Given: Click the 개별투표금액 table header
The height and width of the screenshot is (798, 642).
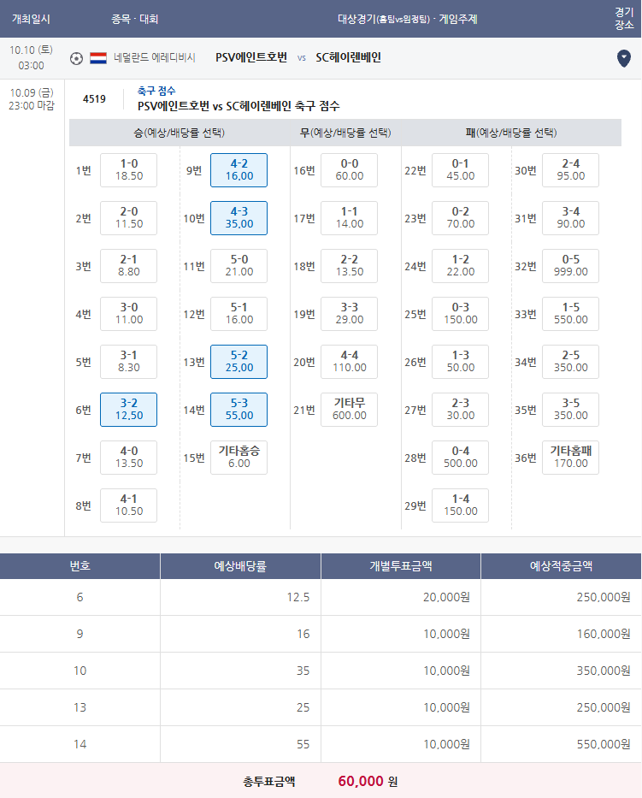Looking at the screenshot, I should click(x=401, y=566).
